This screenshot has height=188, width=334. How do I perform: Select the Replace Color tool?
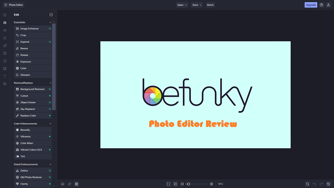coord(33,116)
